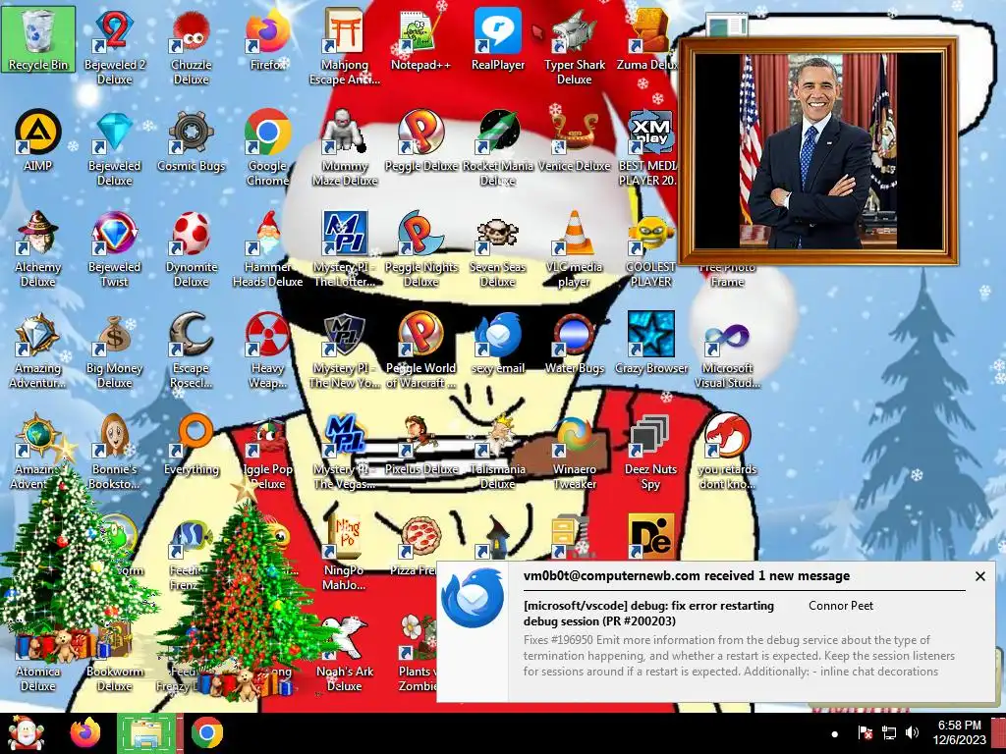Open Mystery PI The Vegas icon
The image size is (1006, 754).
[x=345, y=452]
